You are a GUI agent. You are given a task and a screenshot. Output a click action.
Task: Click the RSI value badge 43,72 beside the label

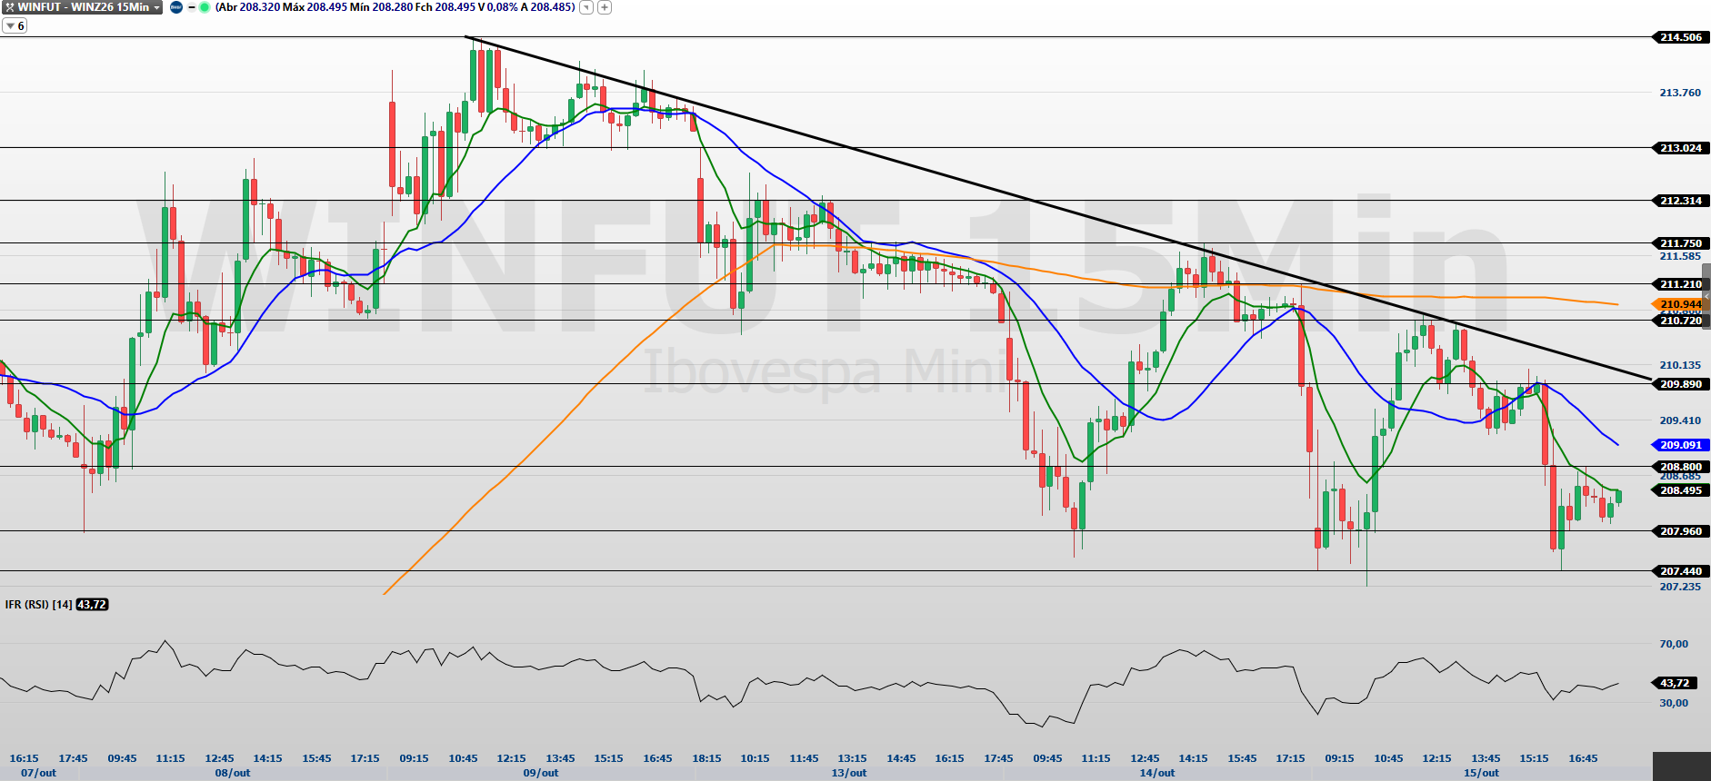tap(92, 605)
